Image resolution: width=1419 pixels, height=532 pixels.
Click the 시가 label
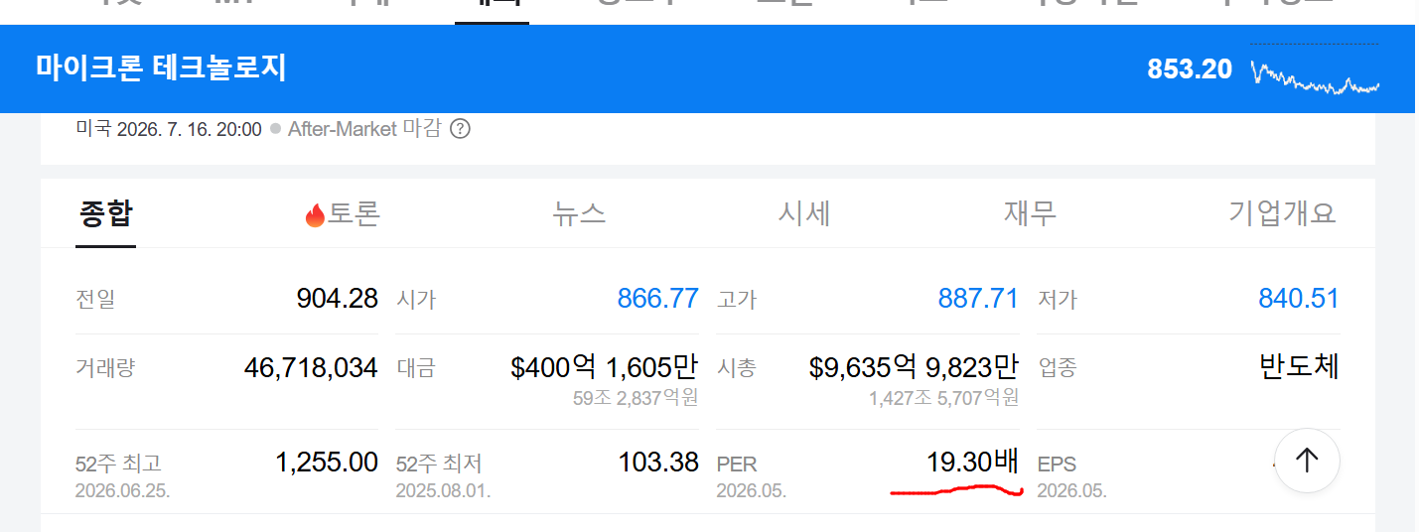tap(415, 299)
